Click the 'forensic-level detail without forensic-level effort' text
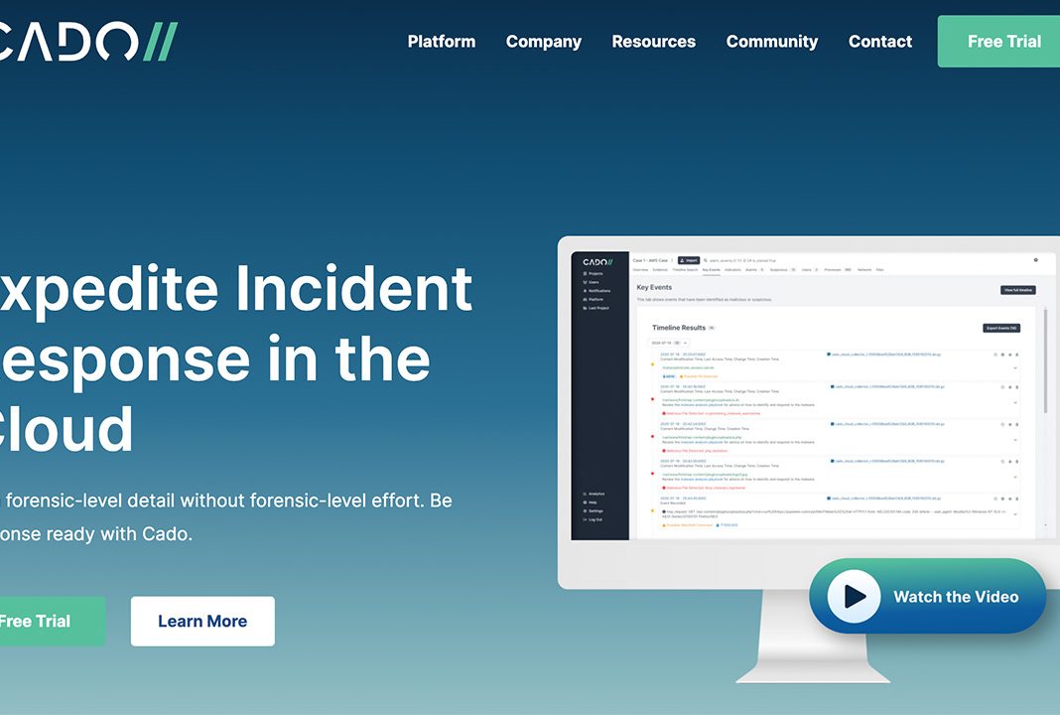Screen dimensions: 1060x715 click(x=215, y=500)
